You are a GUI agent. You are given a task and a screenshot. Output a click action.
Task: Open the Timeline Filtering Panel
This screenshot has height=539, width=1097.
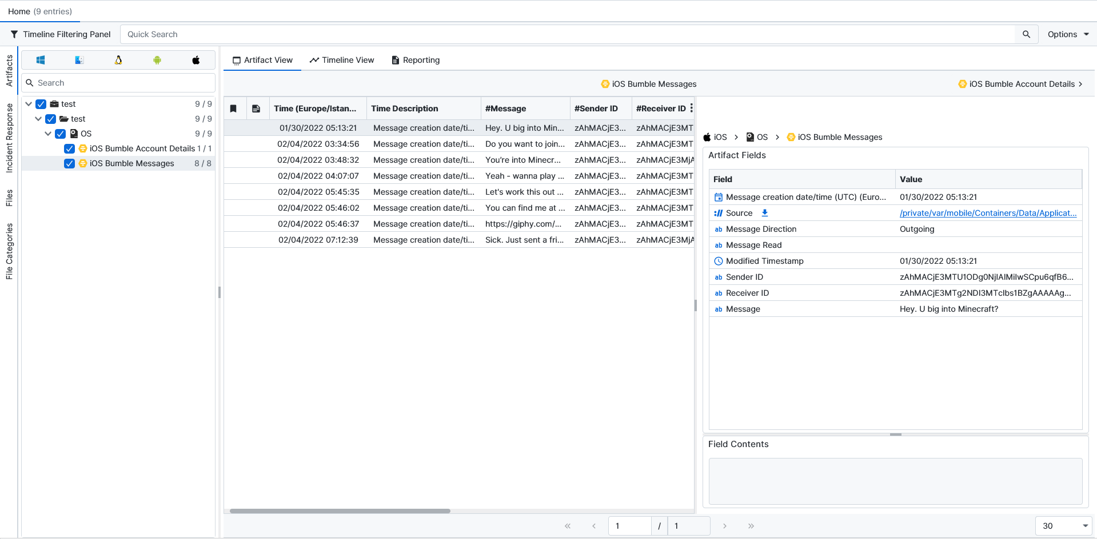(61, 34)
